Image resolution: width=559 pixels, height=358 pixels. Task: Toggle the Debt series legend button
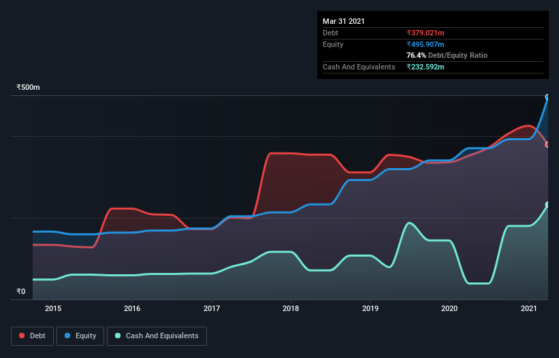[x=32, y=336]
